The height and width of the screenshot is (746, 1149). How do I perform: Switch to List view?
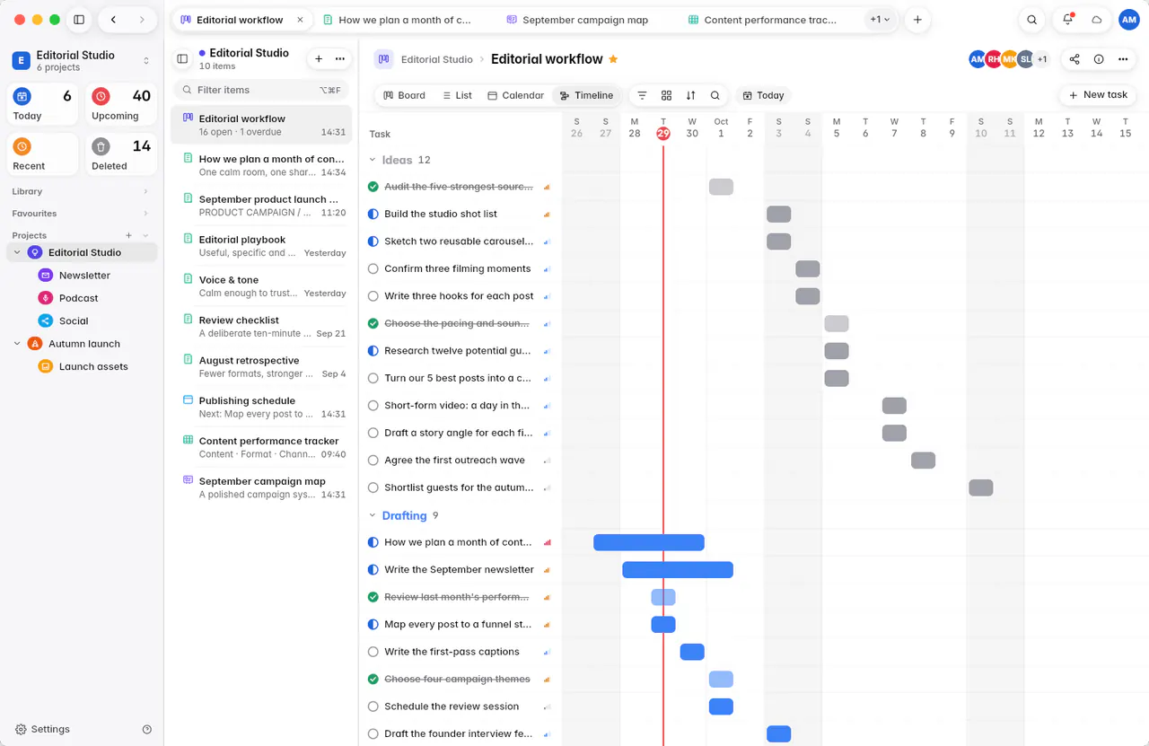tap(457, 95)
